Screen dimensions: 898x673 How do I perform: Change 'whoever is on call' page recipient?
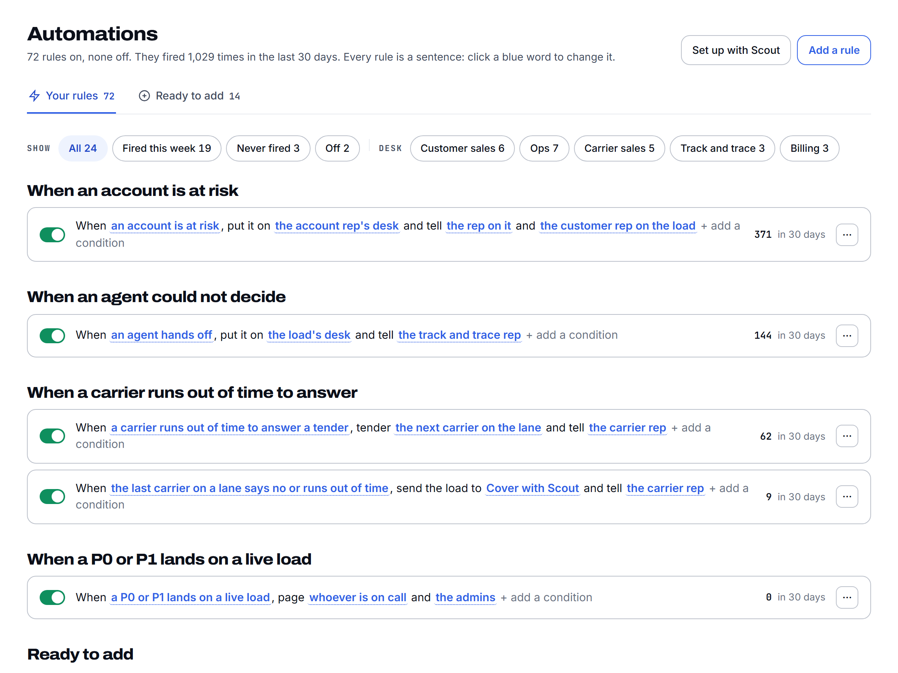357,597
